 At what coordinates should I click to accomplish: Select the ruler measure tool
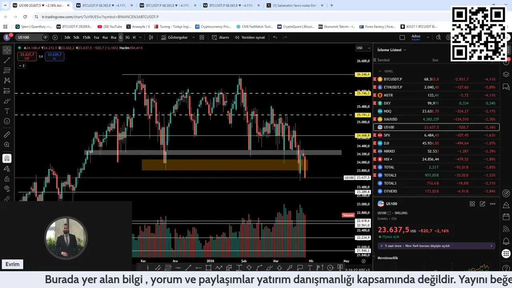pos(7,135)
